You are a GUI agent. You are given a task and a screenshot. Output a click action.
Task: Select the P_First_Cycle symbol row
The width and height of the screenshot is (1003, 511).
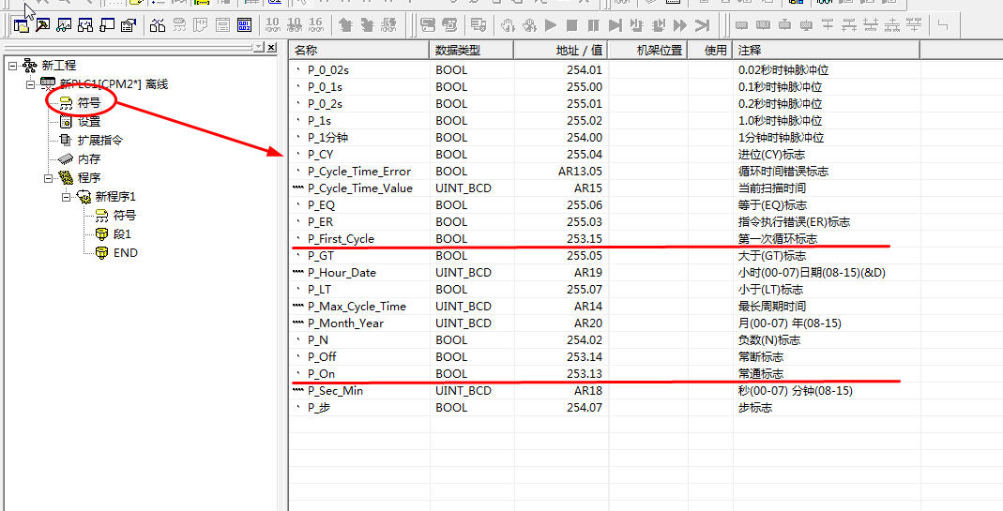pyautogui.click(x=341, y=239)
